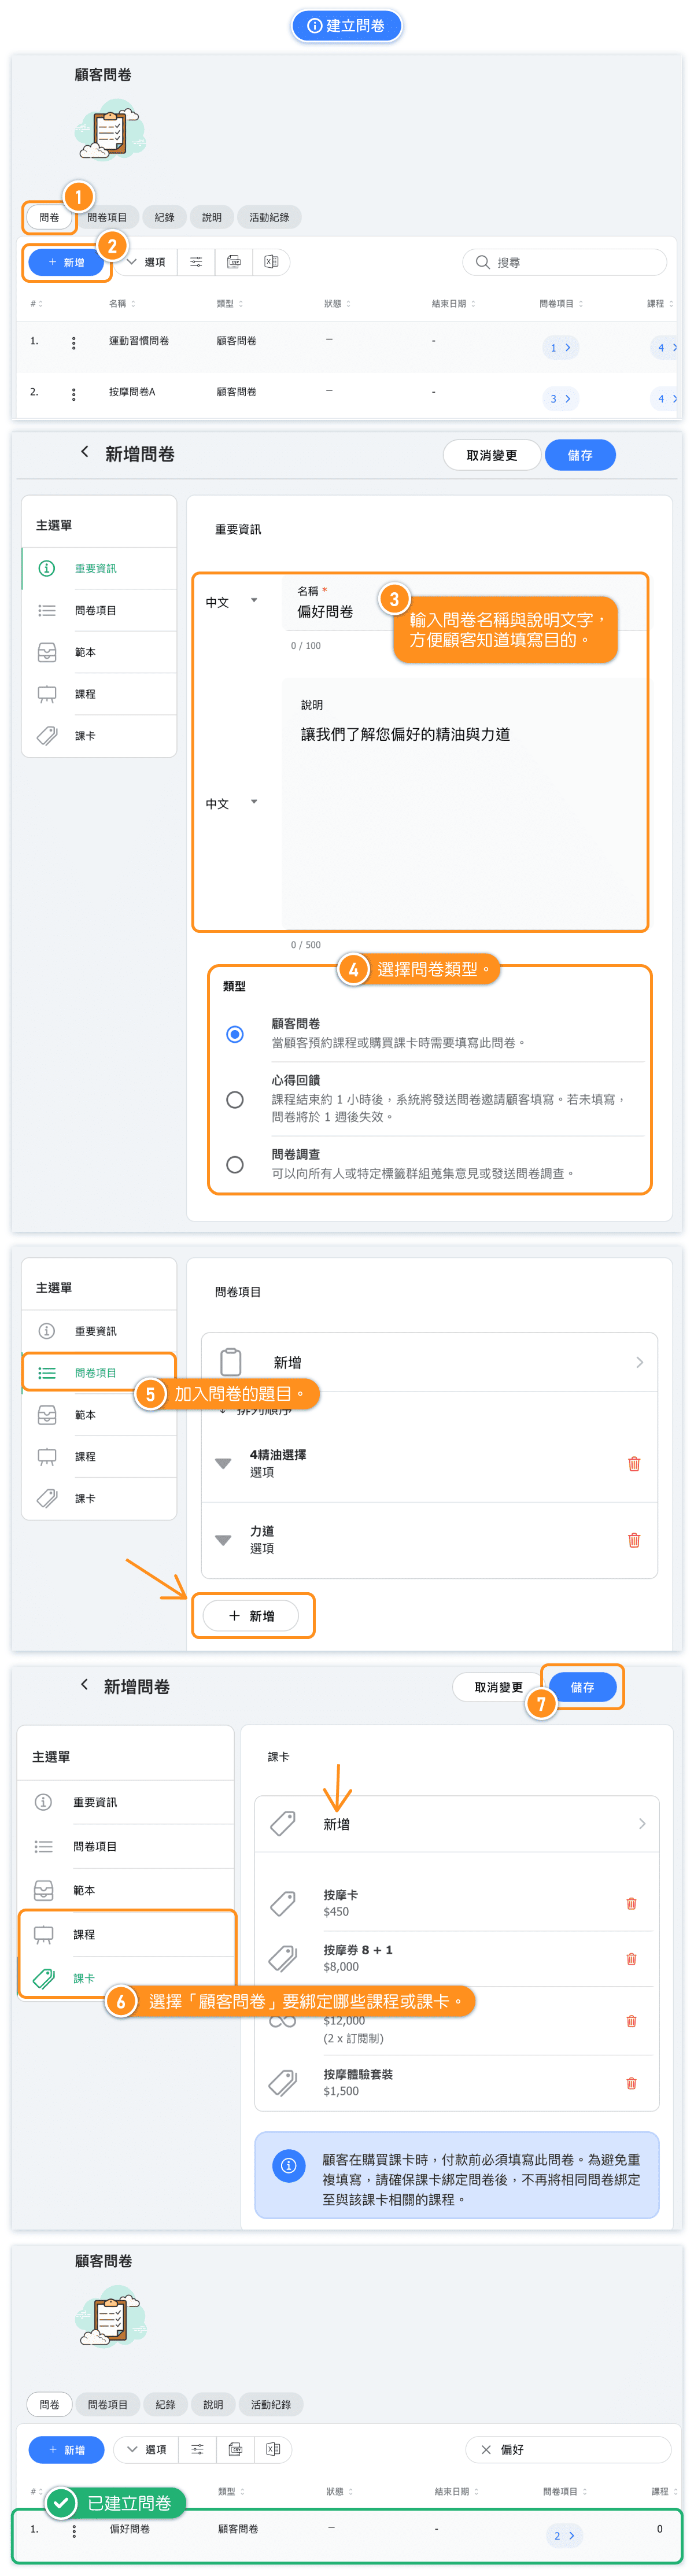This screenshot has height=2576, width=694.
Task: Click the blue 新增 button at top
Action: 66,262
